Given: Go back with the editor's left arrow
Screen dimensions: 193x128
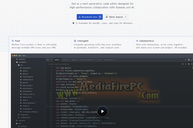Looking at the screenshot, I should pos(48,60).
